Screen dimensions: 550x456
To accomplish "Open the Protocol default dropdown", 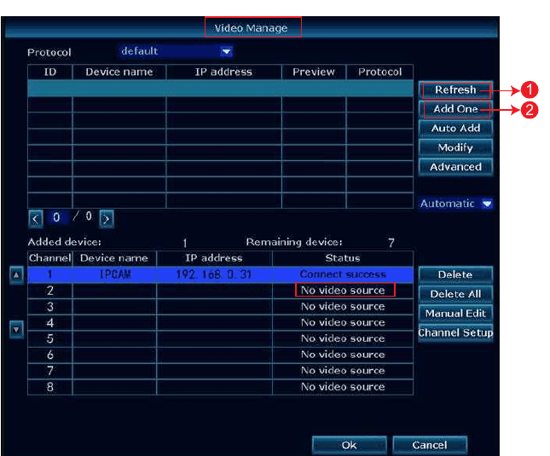I will (176, 51).
